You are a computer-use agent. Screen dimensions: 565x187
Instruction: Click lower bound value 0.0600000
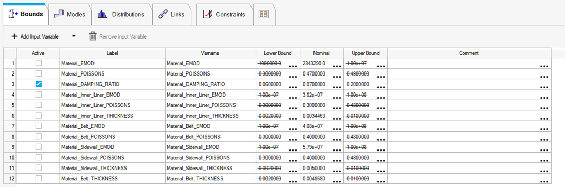tap(271, 84)
